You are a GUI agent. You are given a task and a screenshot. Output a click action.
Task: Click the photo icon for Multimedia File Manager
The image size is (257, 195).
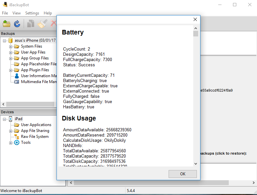17,82
